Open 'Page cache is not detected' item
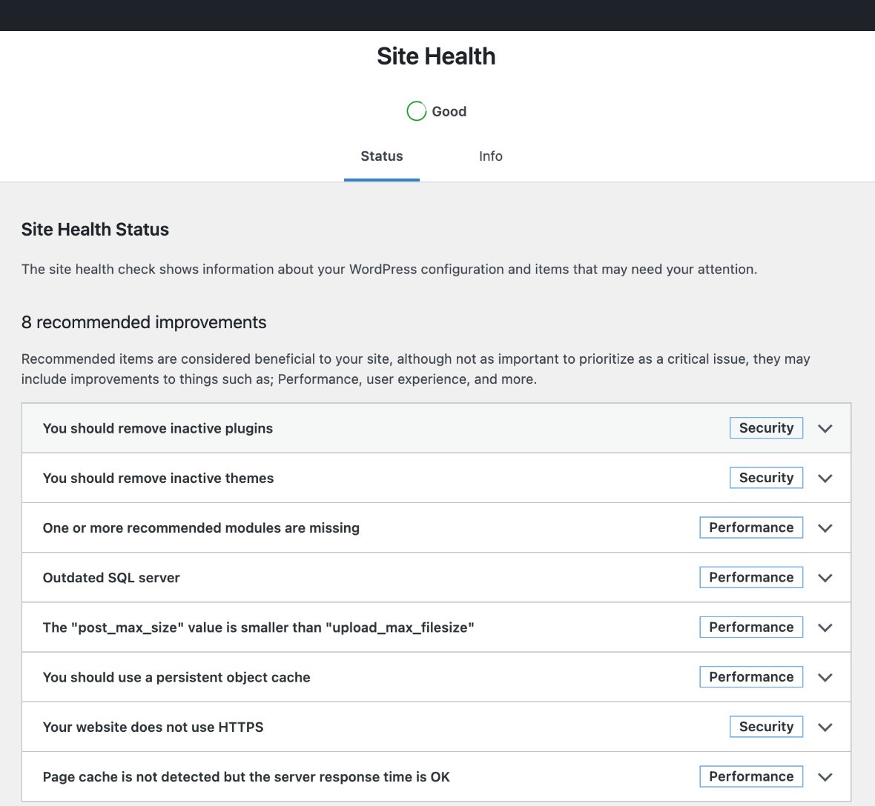The height and width of the screenshot is (806, 875). (x=436, y=777)
